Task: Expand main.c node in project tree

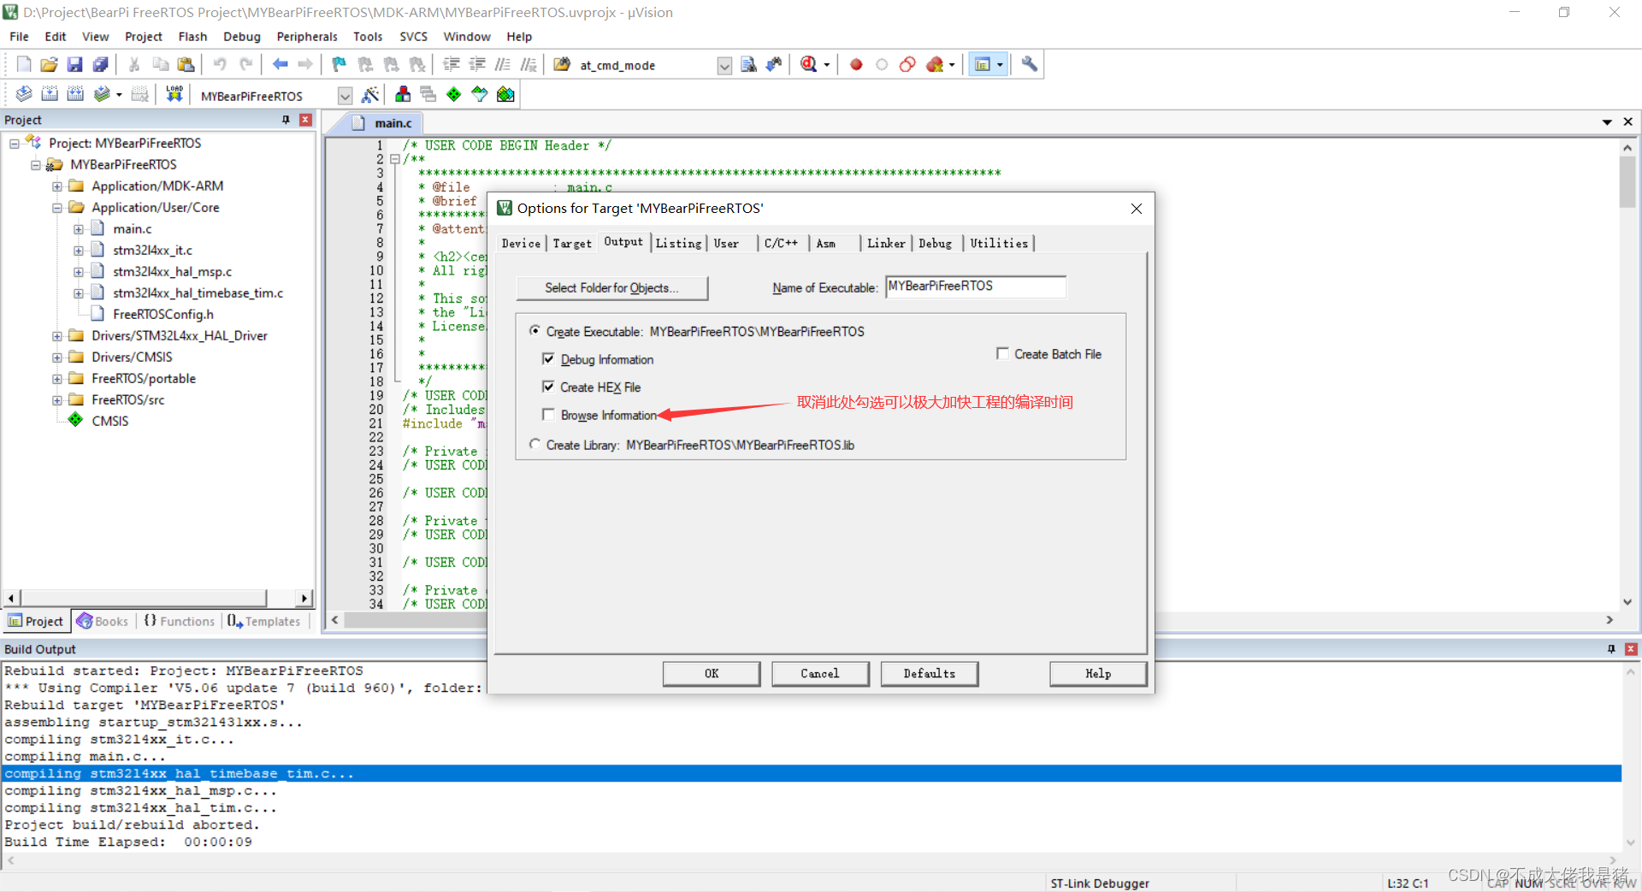Action: pos(79,229)
